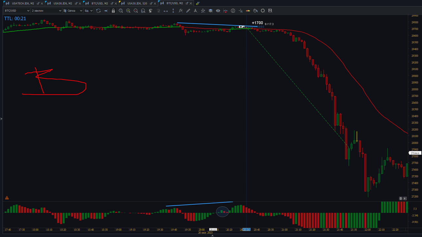Viewport: 422px width, 237px height.
Task: Click the green zoom in magnifier
Action: click(128, 11)
